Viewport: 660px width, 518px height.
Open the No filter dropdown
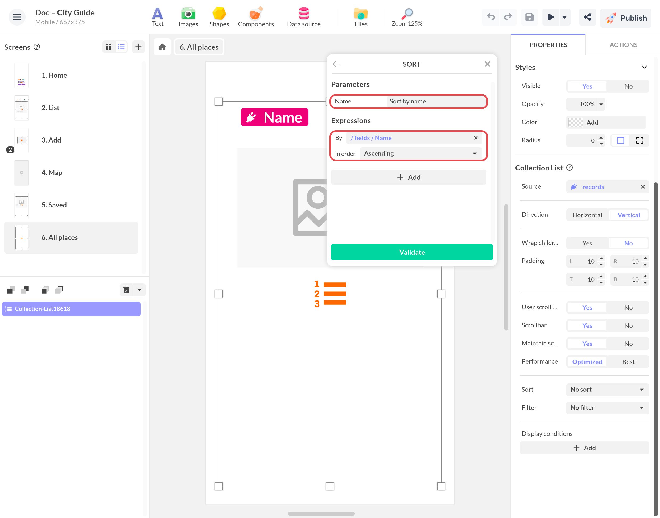coord(608,408)
